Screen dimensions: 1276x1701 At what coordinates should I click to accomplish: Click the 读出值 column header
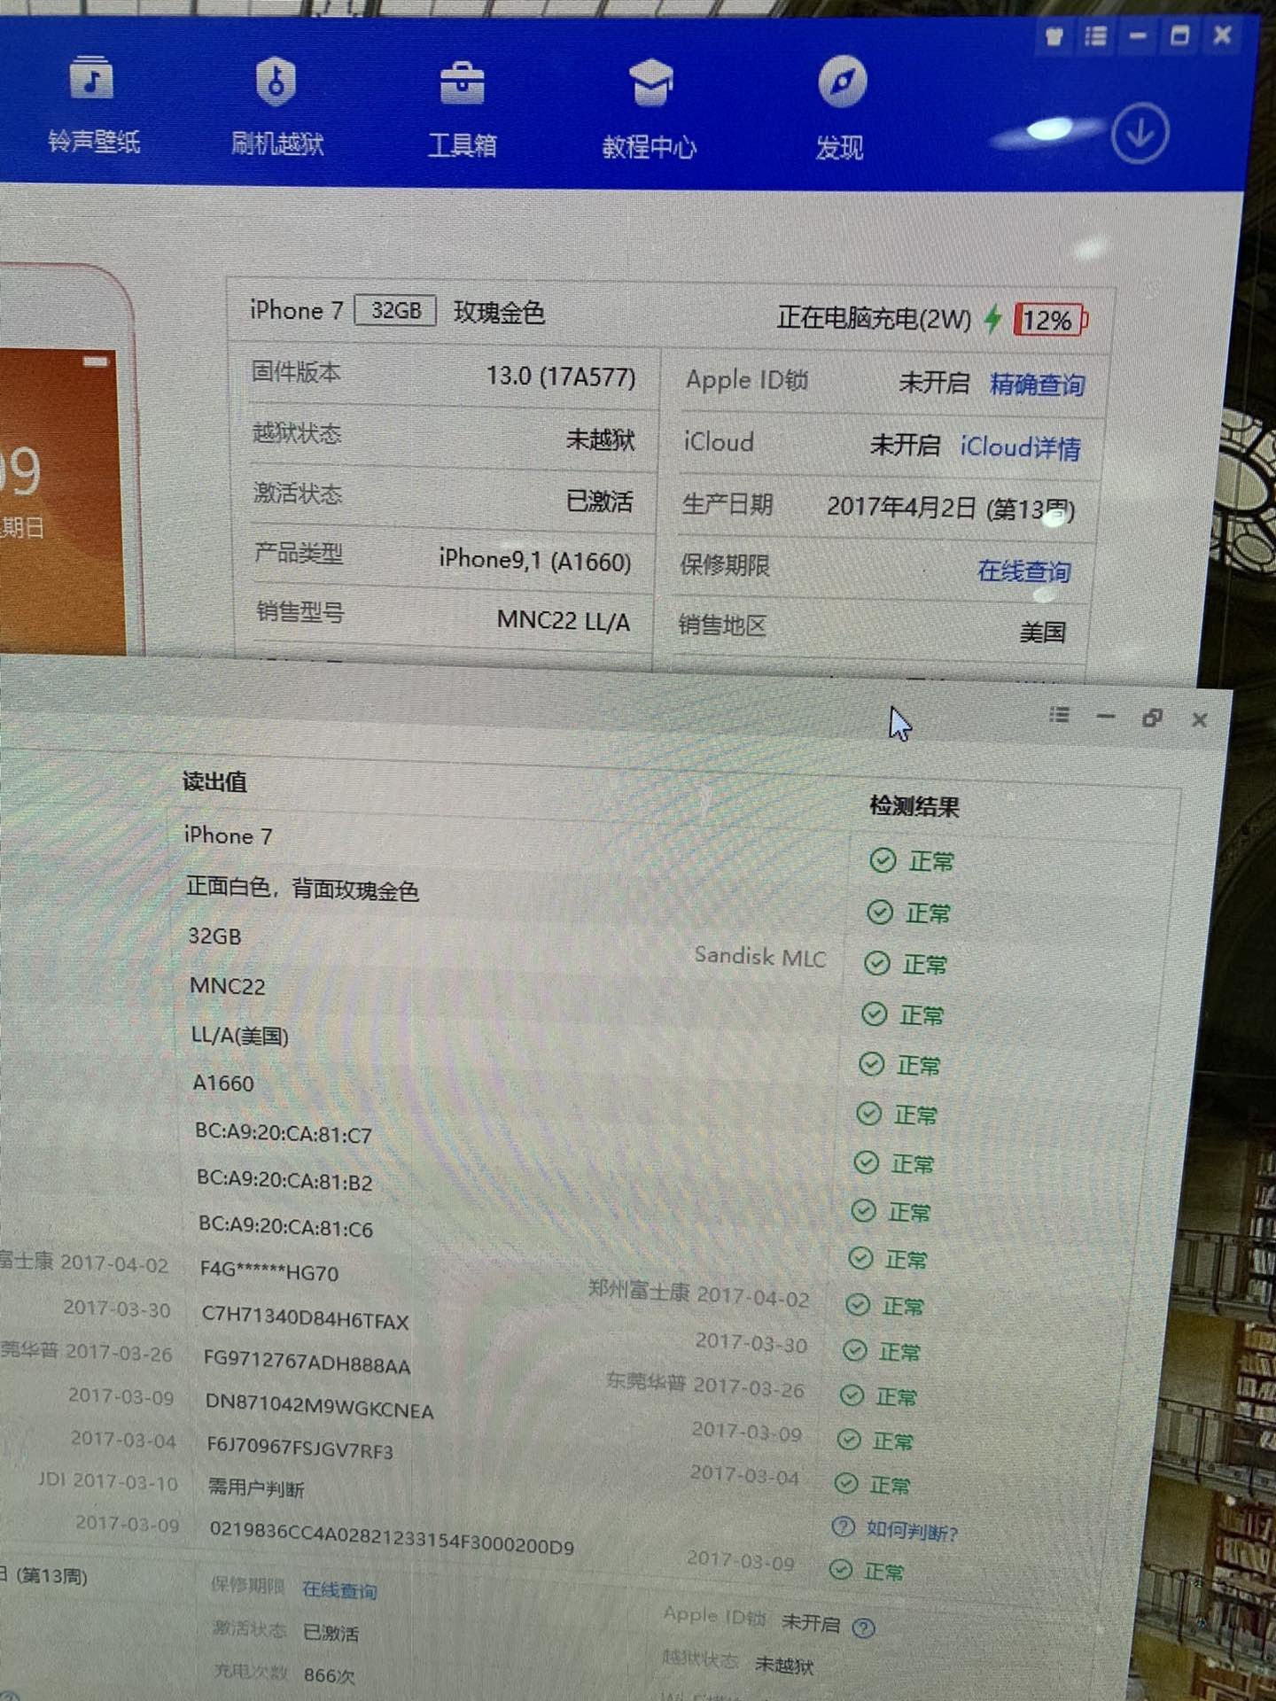coord(214,781)
